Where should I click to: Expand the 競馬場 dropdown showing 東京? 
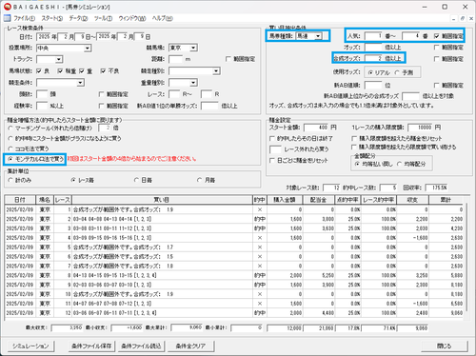[x=193, y=48]
